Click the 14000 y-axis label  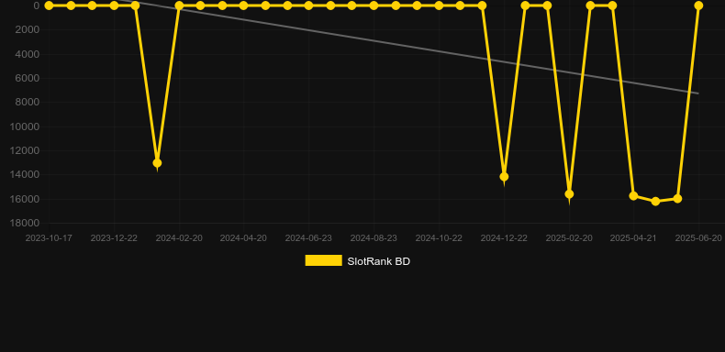(x=25, y=174)
